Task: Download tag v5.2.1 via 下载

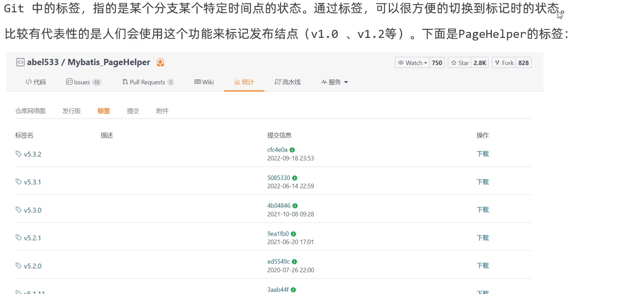Action: [482, 238]
